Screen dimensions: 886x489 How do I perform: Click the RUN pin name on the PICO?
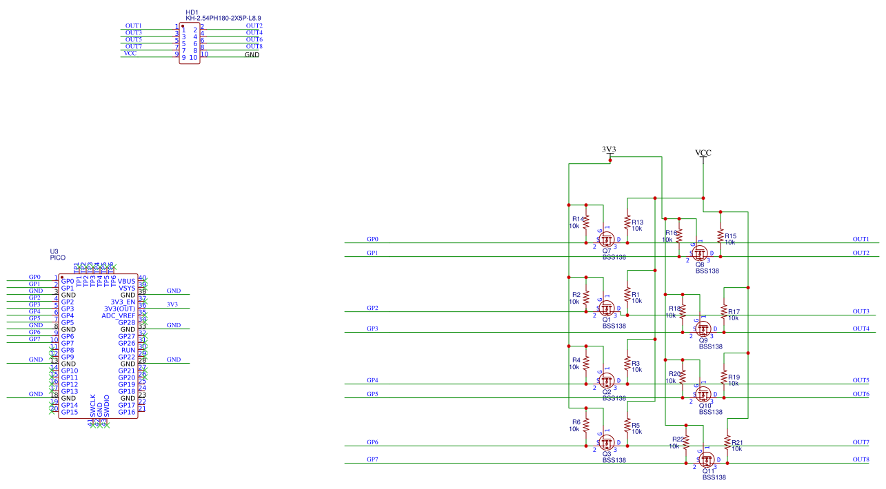(128, 350)
